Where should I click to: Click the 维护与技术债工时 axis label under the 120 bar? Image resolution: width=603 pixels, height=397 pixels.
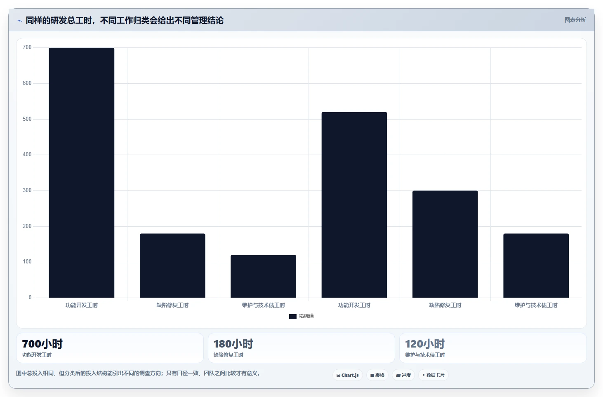click(x=264, y=305)
